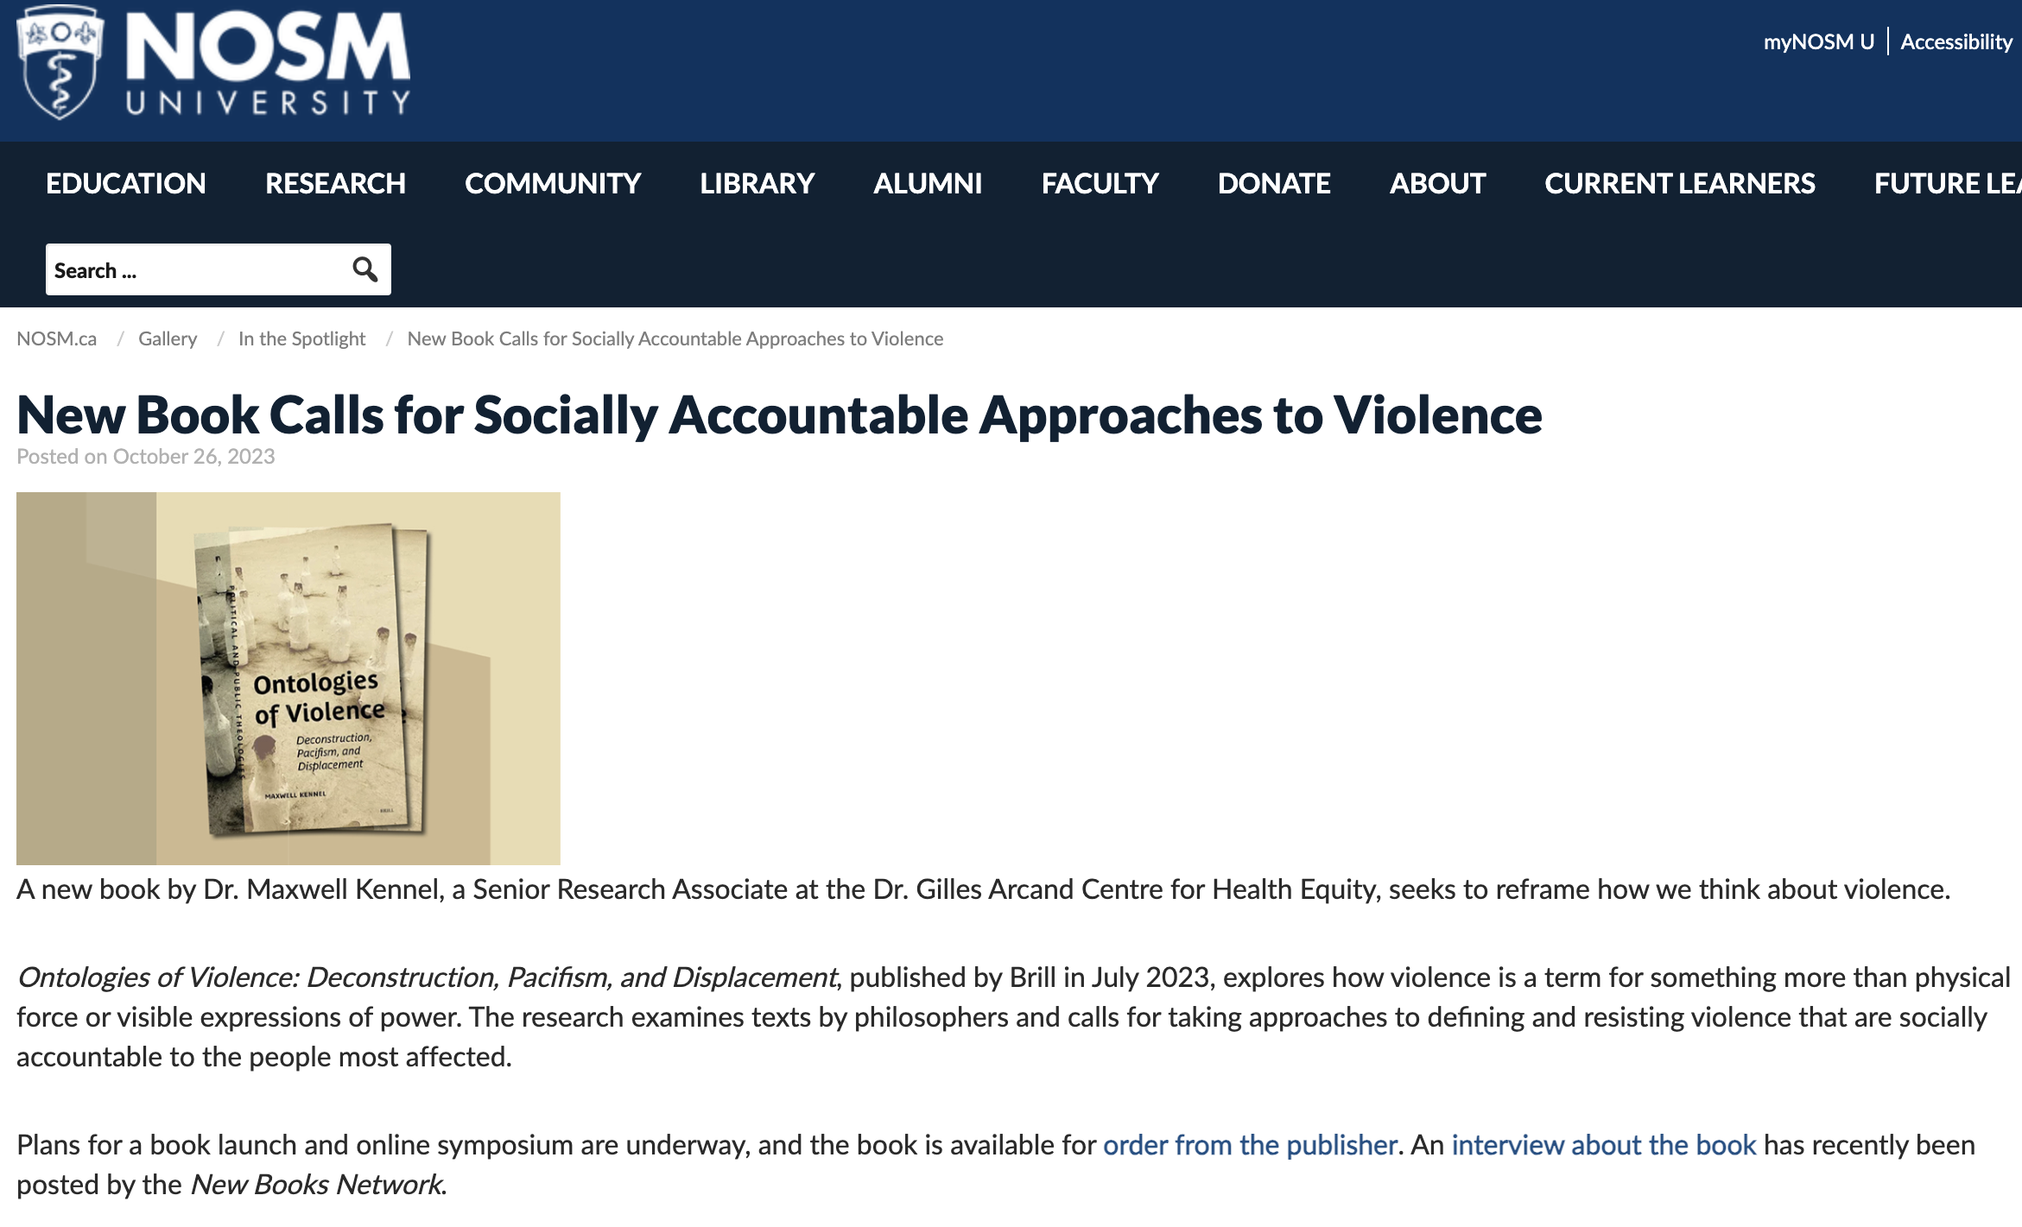Viewport: 2022px width, 1227px height.
Task: Click the Donate navigation item
Action: pyautogui.click(x=1274, y=183)
